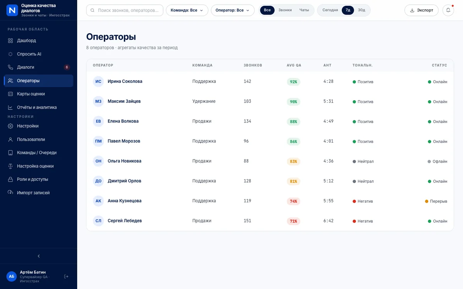Click the МЗ avatar of Максим Зайцев
The image size is (463, 289).
pyautogui.click(x=98, y=101)
